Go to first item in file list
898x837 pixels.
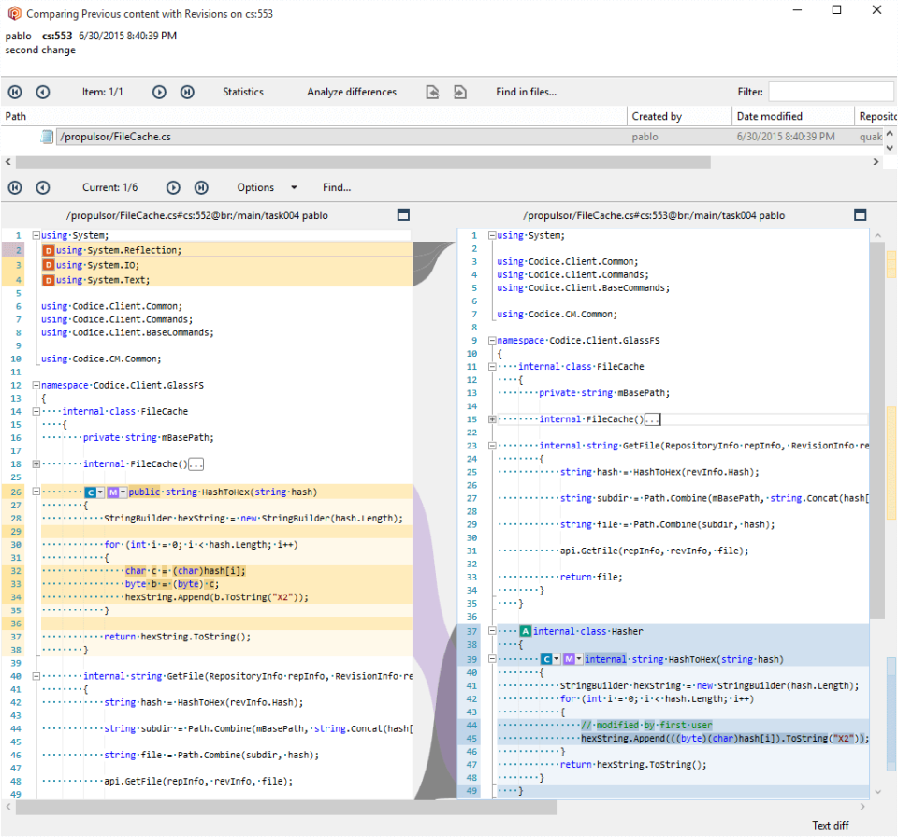point(15,92)
